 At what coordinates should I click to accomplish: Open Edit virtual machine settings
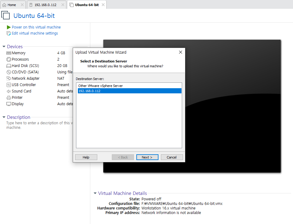pyautogui.click(x=35, y=33)
